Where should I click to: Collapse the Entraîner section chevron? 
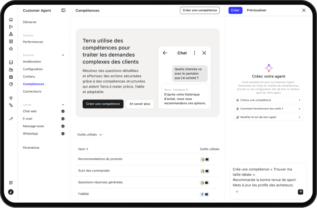coord(63,55)
